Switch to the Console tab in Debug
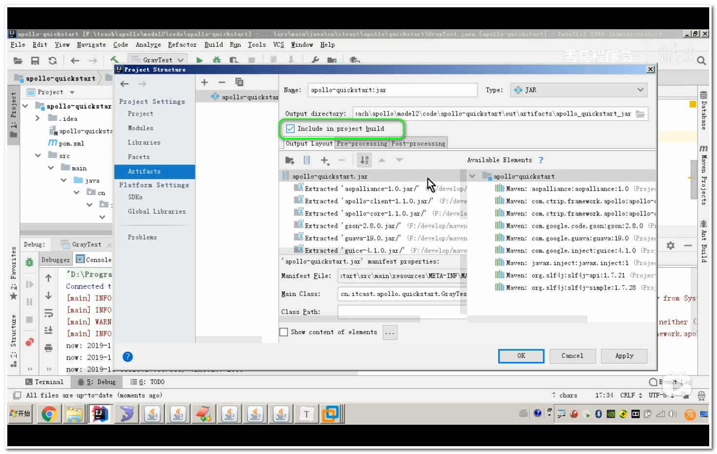 [x=94, y=259]
